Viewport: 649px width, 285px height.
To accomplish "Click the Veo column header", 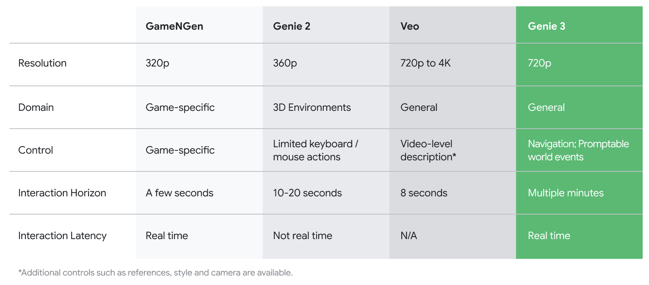I will click(410, 26).
